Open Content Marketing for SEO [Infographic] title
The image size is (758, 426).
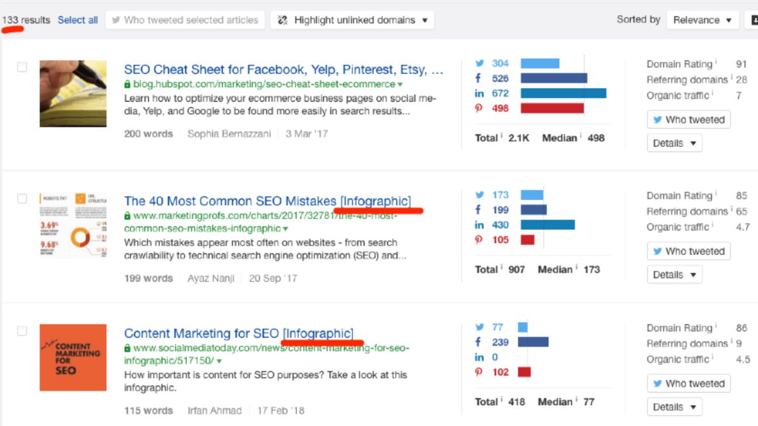[239, 333]
